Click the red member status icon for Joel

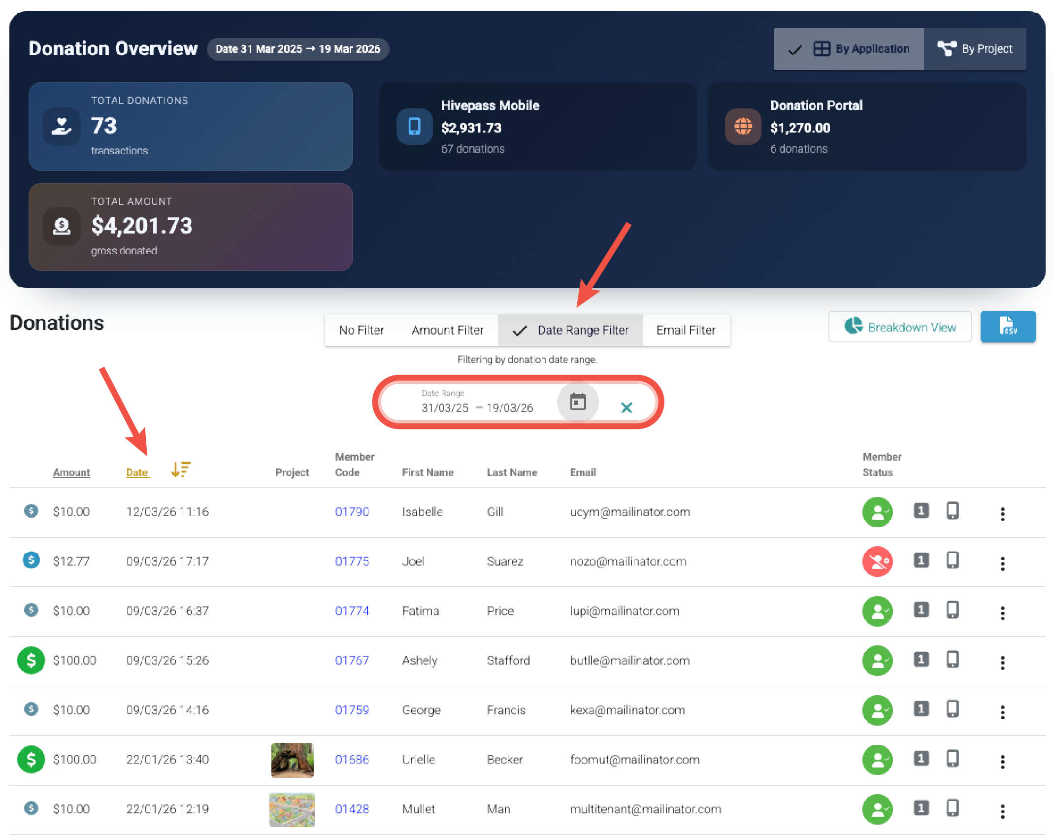point(877,561)
